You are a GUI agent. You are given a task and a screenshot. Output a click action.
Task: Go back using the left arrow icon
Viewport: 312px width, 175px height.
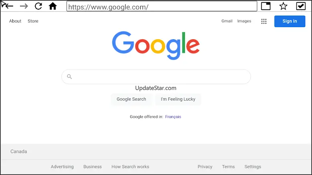pos(9,6)
